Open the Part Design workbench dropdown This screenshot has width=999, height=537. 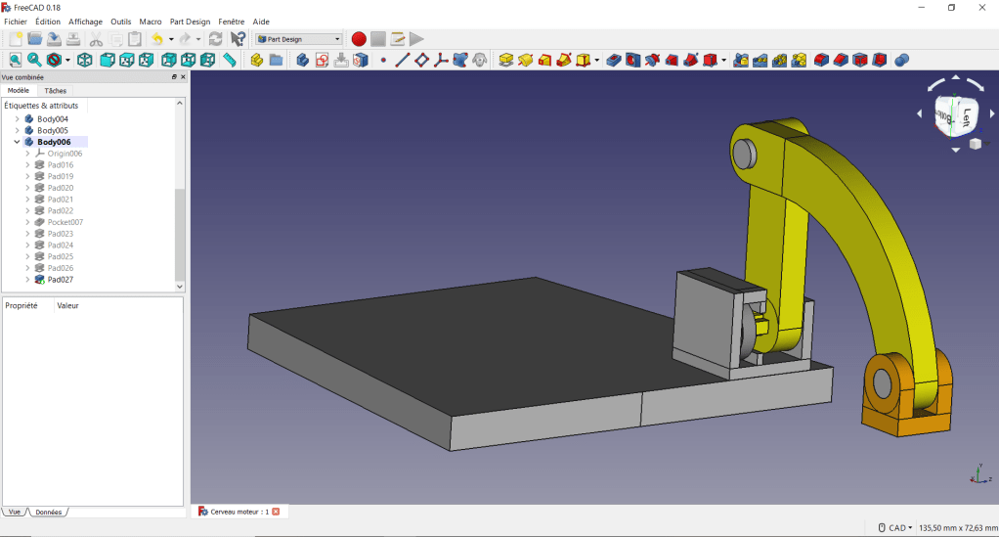(x=299, y=39)
